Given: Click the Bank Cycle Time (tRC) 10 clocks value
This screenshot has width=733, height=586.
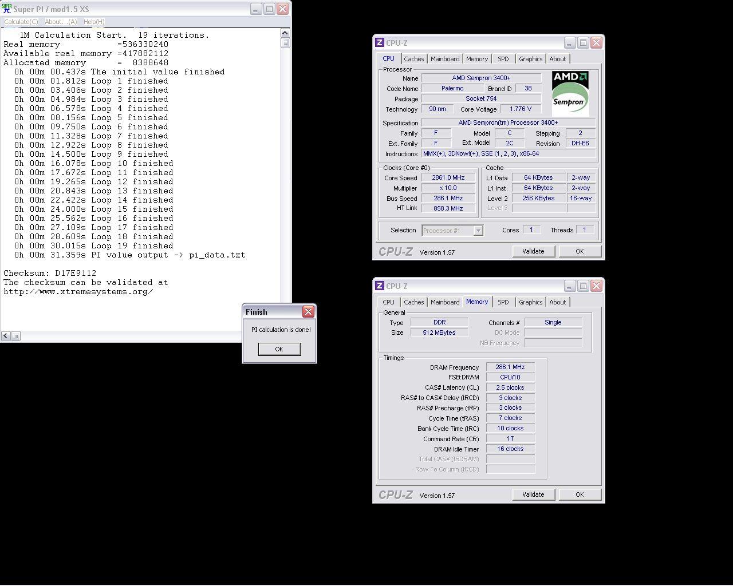Looking at the screenshot, I should pyautogui.click(x=510, y=429).
